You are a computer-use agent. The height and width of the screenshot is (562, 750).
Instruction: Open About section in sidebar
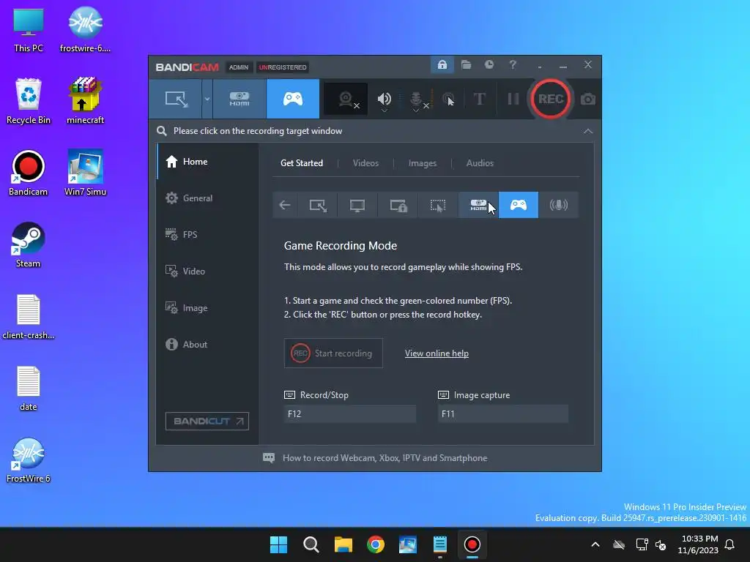pos(208,344)
